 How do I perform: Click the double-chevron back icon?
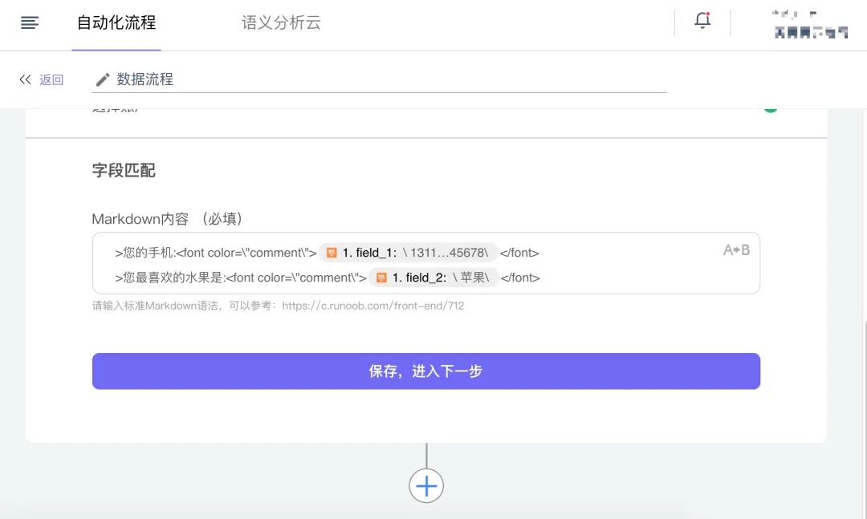[25, 79]
